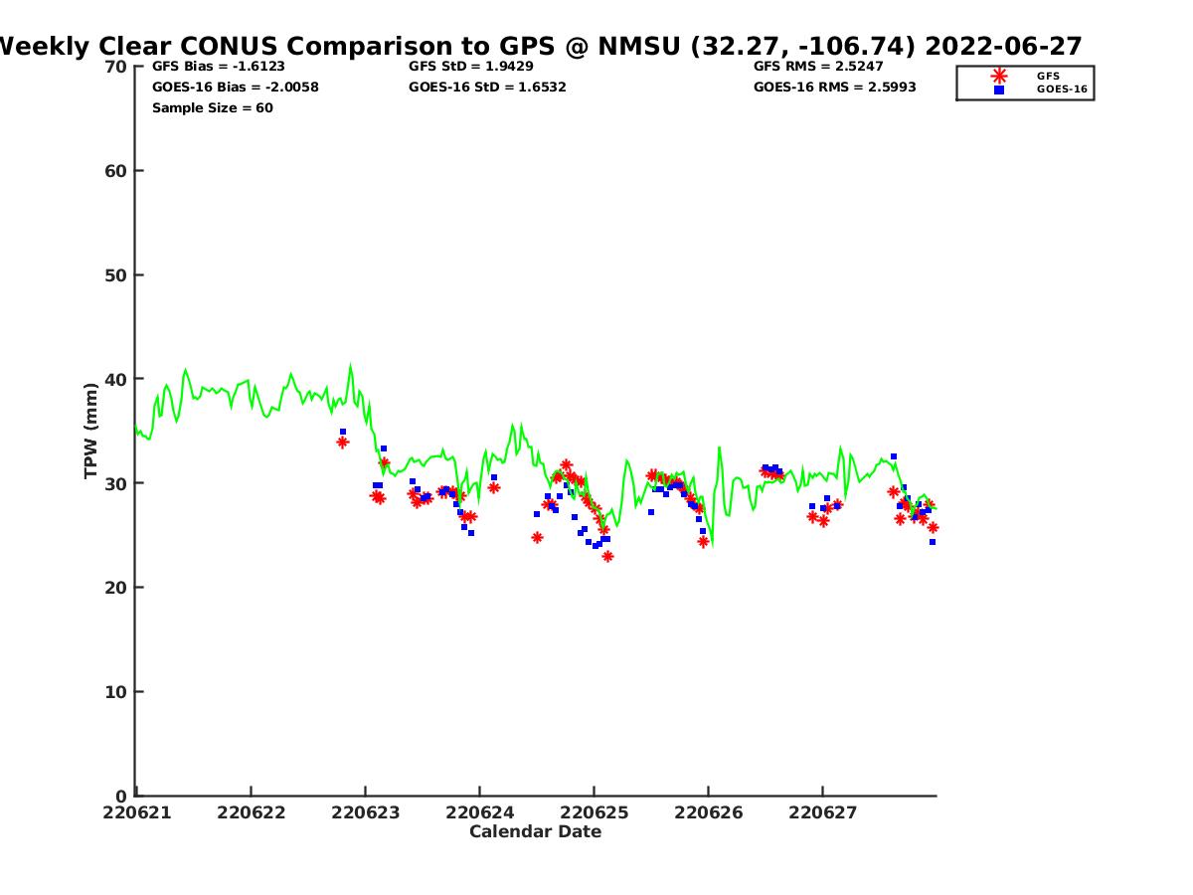Click the 'GOES-16 Bias = -2.0058' statistic

point(236,88)
